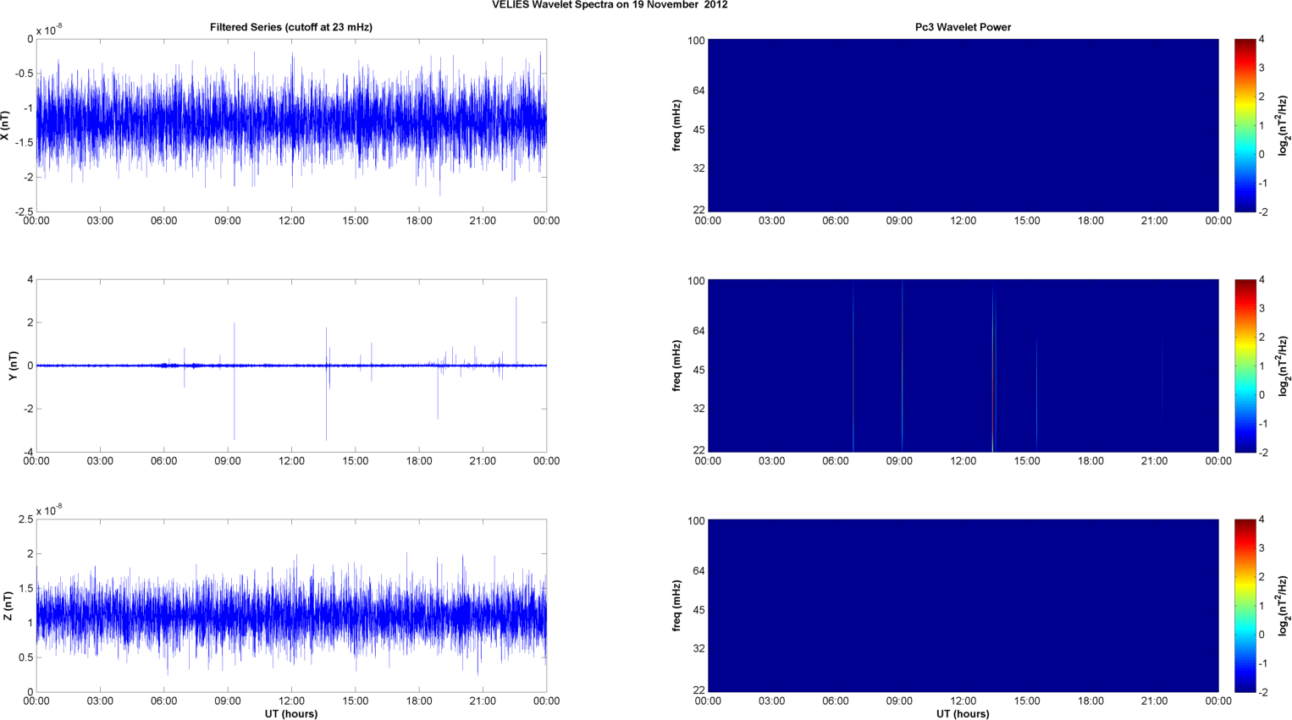Click the -2.5 tick on the X plot axis
The height and width of the screenshot is (720, 1292).
coord(24,212)
